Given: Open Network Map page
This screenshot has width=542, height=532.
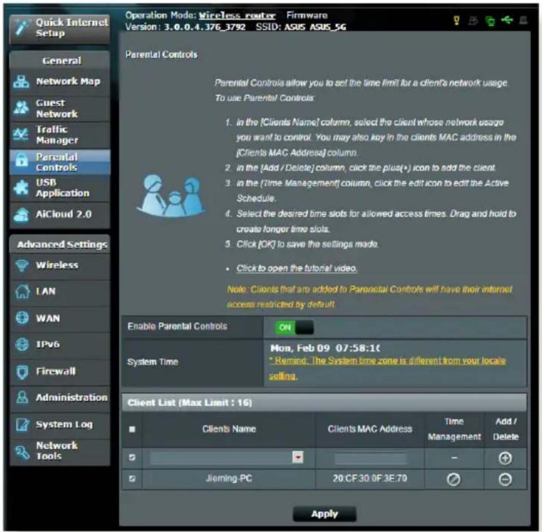Looking at the screenshot, I should [x=60, y=82].
